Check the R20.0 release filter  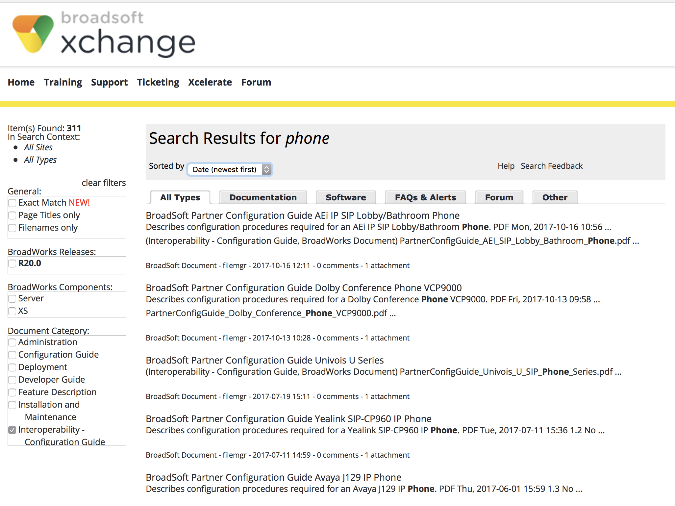tap(12, 264)
